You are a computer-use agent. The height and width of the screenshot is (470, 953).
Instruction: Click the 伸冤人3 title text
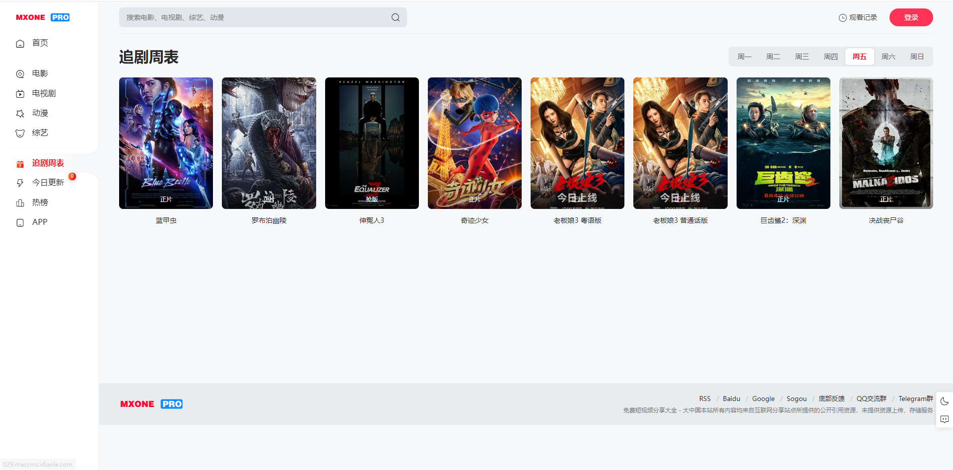tap(372, 220)
